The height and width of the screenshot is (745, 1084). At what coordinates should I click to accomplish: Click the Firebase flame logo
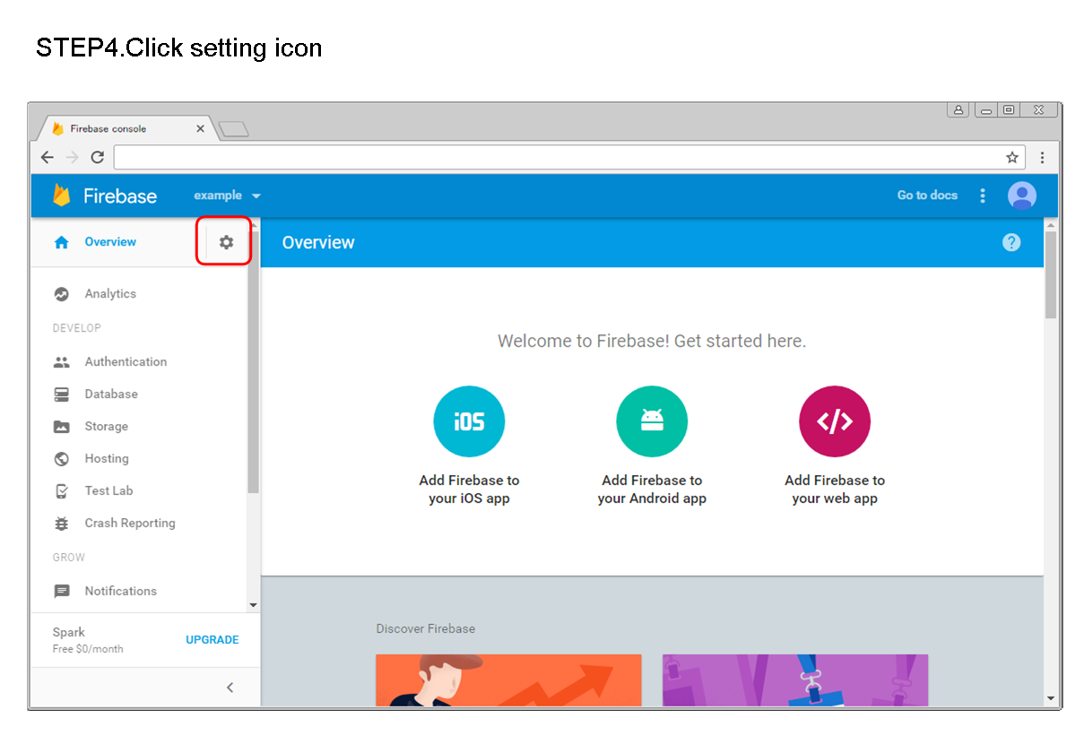pyautogui.click(x=61, y=195)
